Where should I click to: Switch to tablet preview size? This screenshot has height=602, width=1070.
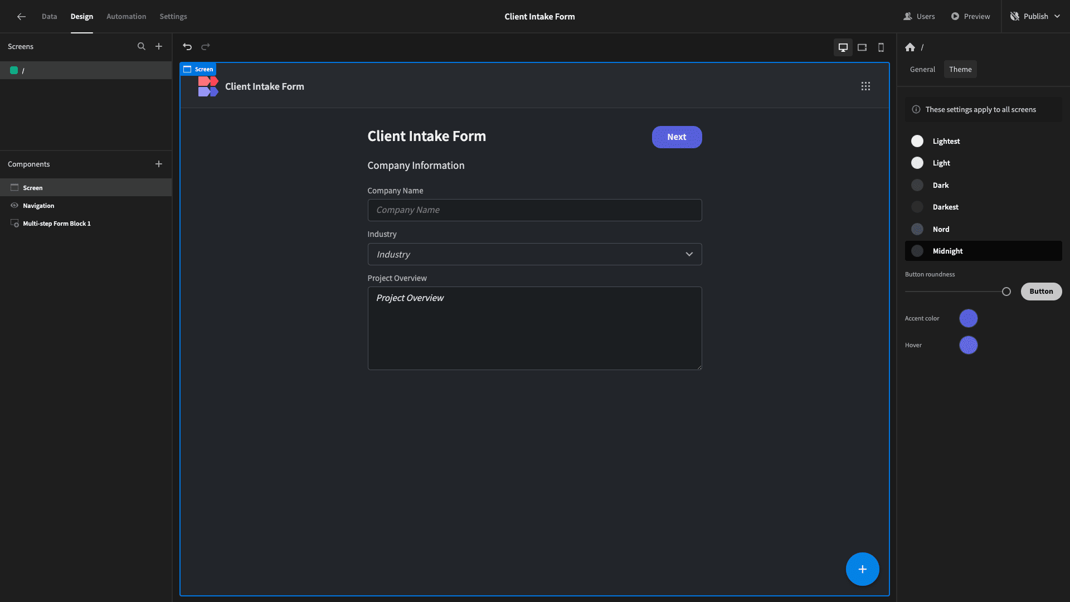pyautogui.click(x=862, y=47)
